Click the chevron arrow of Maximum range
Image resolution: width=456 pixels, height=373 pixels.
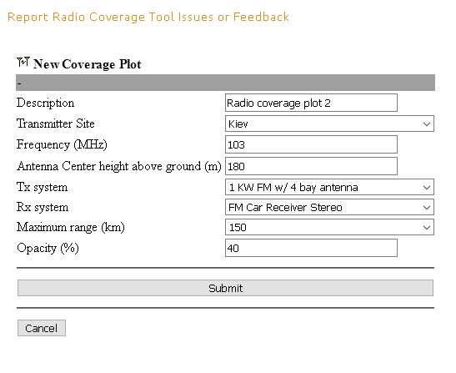427,228
